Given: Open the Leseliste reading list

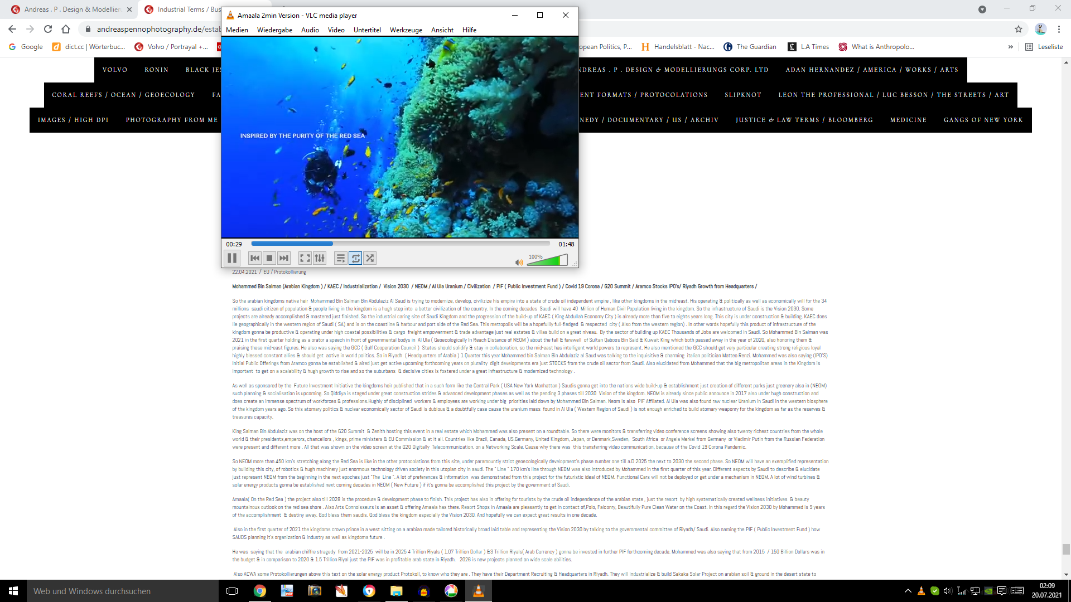Looking at the screenshot, I should click(x=1044, y=47).
